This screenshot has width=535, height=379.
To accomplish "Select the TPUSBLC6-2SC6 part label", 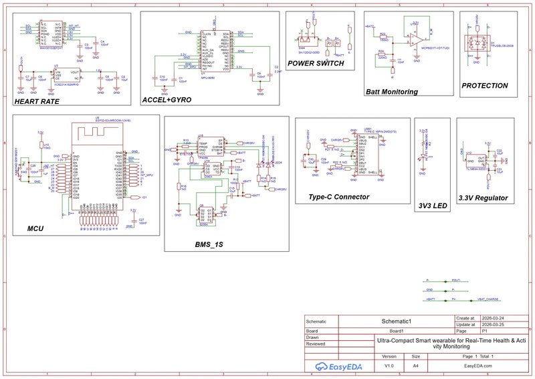I will tap(502, 46).
